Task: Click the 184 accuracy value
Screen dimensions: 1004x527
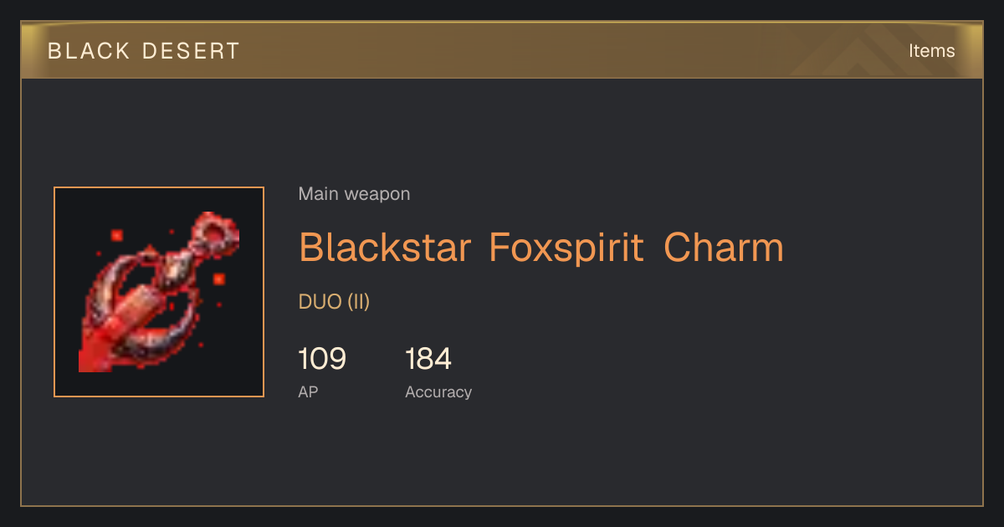Action: [428, 359]
